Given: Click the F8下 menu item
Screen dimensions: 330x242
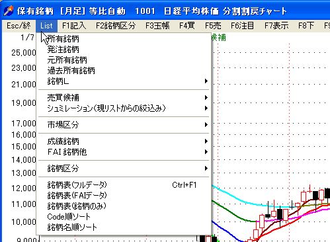Looking at the screenshot, I should [306, 26].
